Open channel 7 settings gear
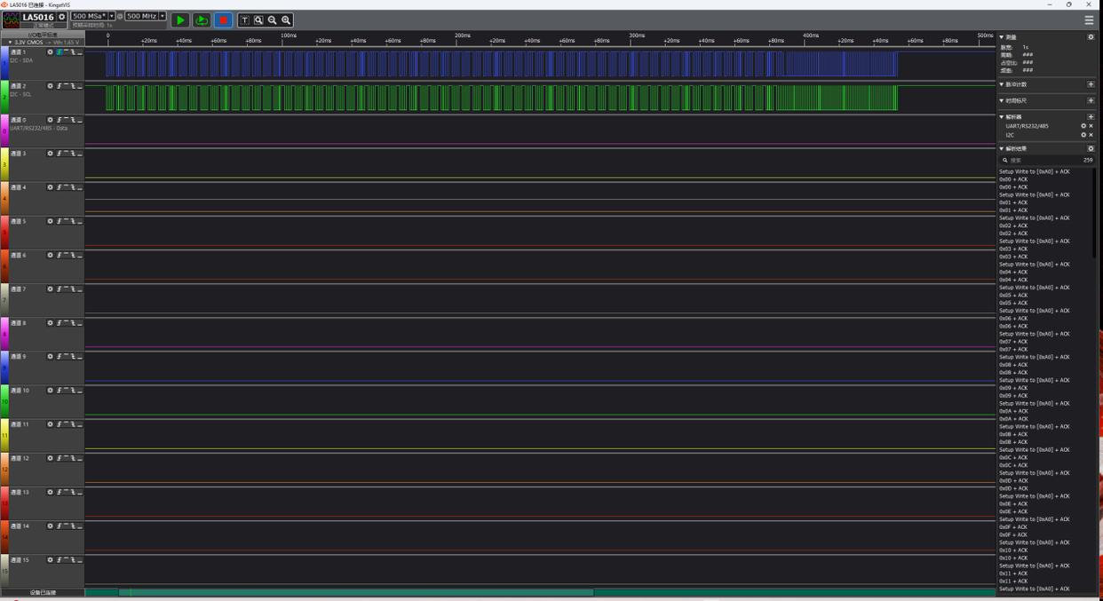The width and height of the screenshot is (1103, 601). click(50, 289)
